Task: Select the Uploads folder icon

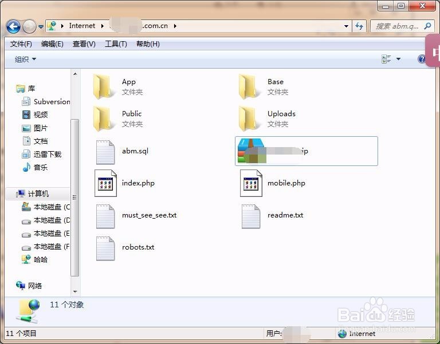Action: tap(249, 119)
